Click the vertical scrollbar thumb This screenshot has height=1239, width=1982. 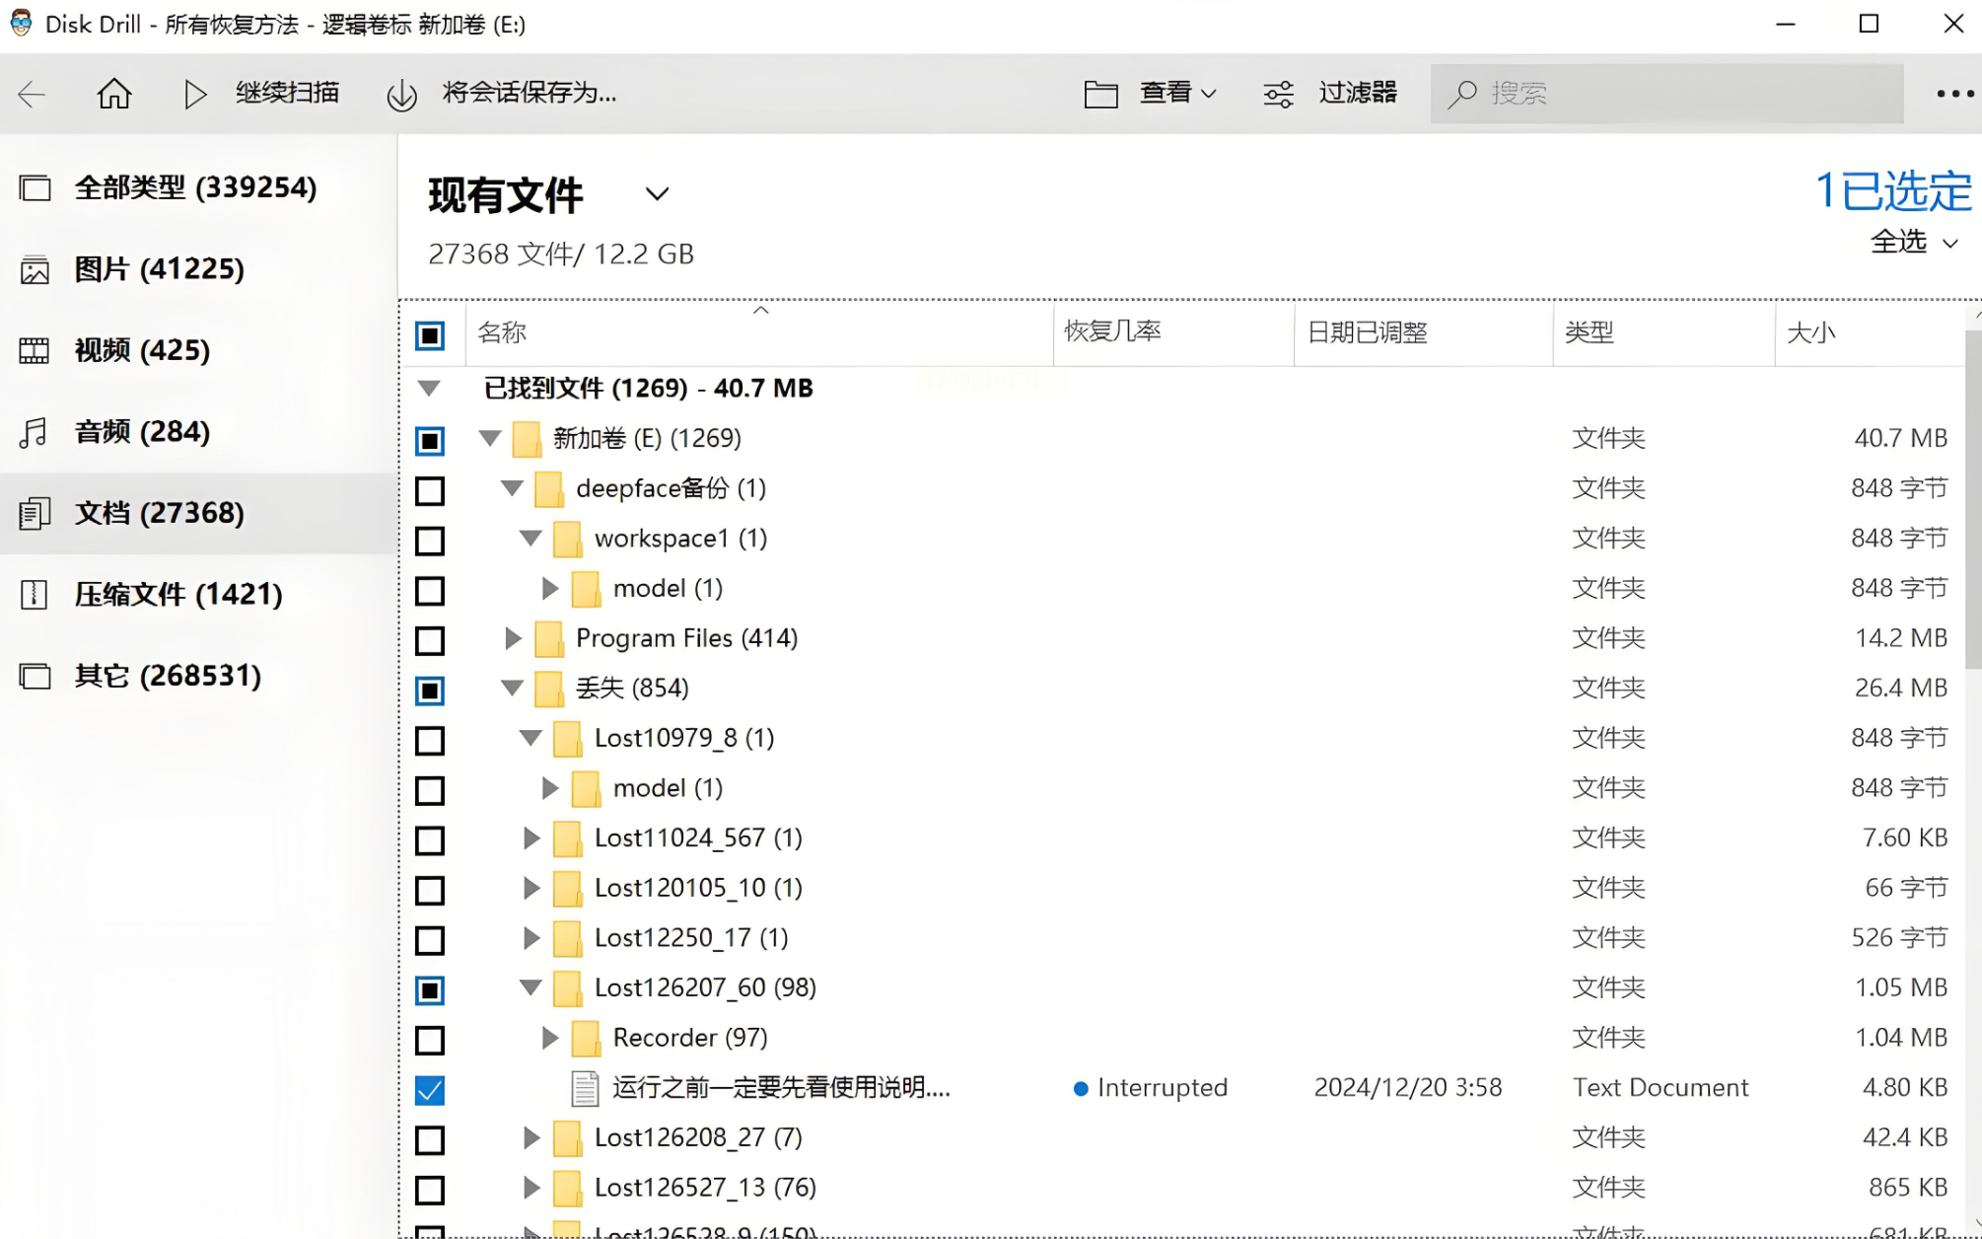pos(1972,498)
